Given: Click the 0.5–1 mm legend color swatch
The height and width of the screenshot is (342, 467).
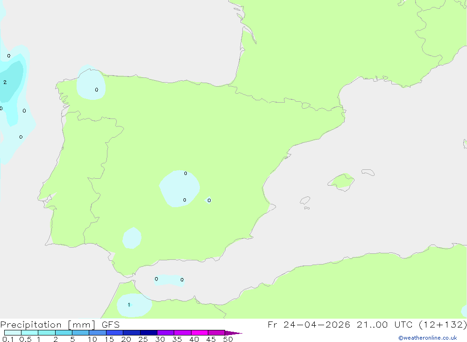Looking at the screenshot, I should 29,333.
